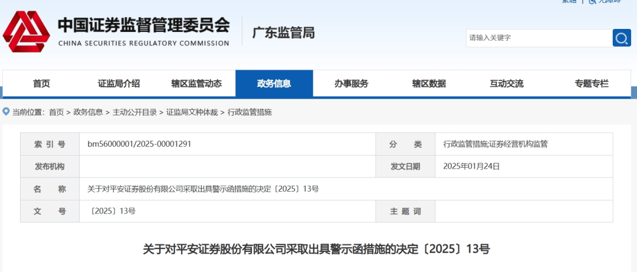The image size is (637, 272).
Task: Select the 政务信息 navigation tab
Action: click(274, 84)
